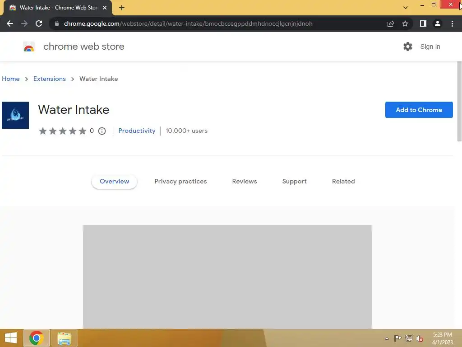Image resolution: width=462 pixels, height=347 pixels.
Task: Open the Productivity category link
Action: click(137, 131)
